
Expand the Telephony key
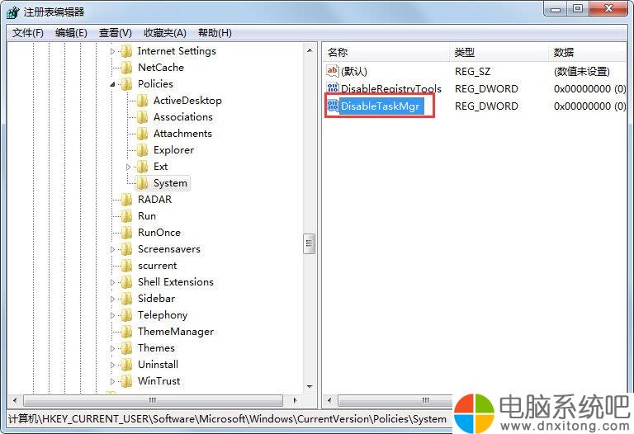112,316
